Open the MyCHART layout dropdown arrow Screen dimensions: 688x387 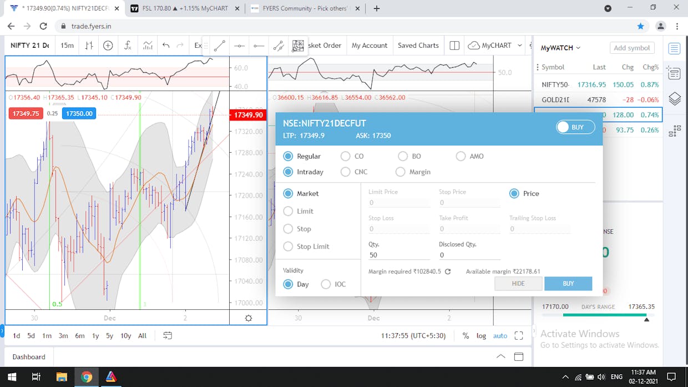(519, 46)
